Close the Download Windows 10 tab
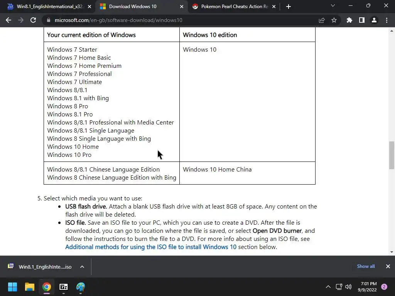 (182, 7)
